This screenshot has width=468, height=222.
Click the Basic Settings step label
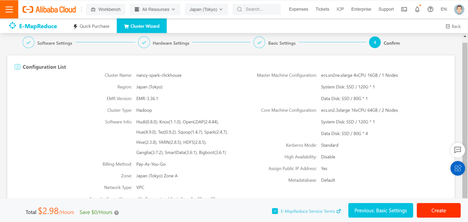pos(282,43)
